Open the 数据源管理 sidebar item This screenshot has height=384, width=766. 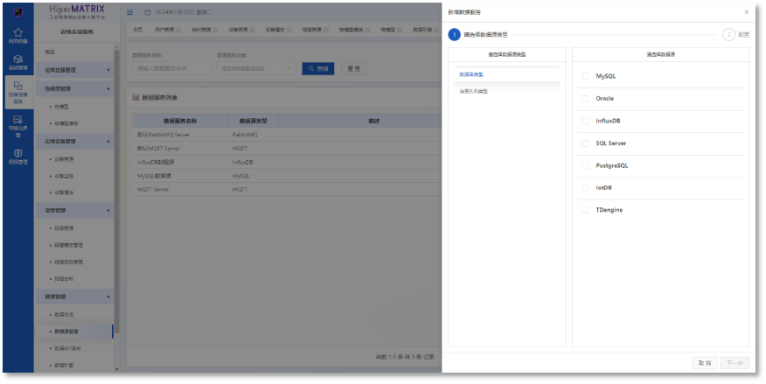[x=74, y=332]
